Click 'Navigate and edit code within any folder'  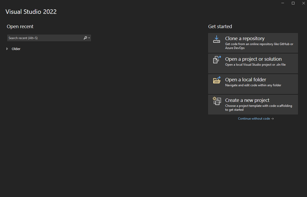[253, 85]
